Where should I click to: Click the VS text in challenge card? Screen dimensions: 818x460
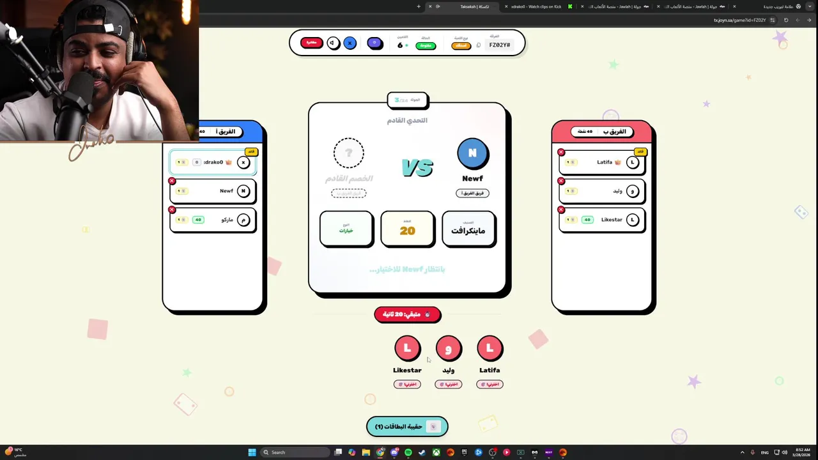coord(417,167)
